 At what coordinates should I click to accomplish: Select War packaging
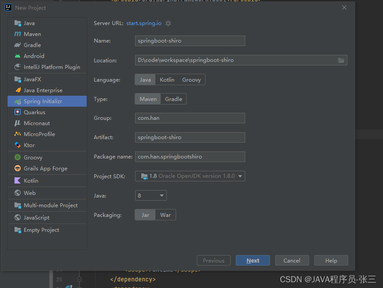(166, 215)
